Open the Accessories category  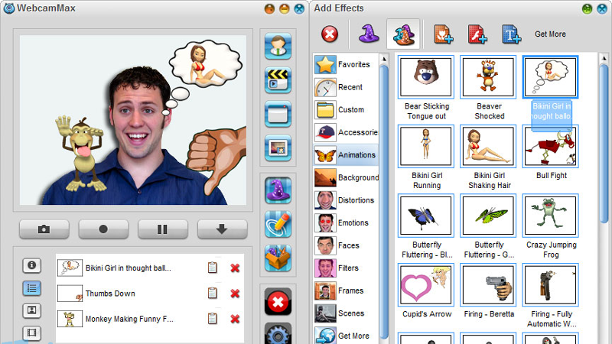pyautogui.click(x=346, y=132)
